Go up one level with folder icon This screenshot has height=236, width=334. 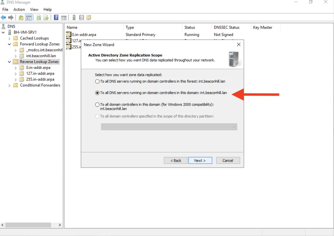click(x=21, y=18)
